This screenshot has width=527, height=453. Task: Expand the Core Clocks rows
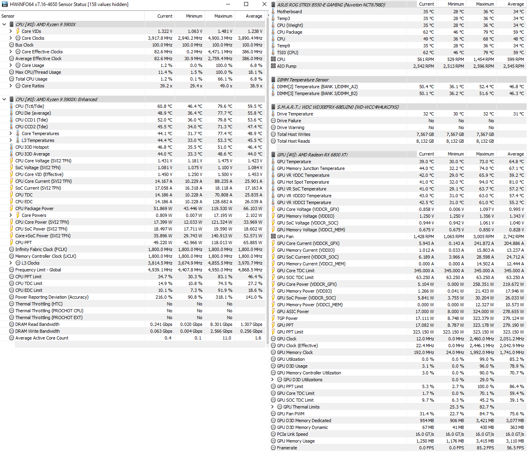tap(11, 38)
